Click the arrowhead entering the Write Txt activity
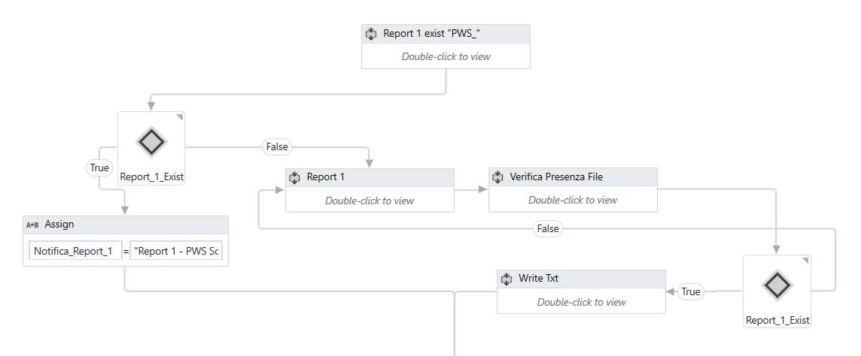 click(670, 291)
